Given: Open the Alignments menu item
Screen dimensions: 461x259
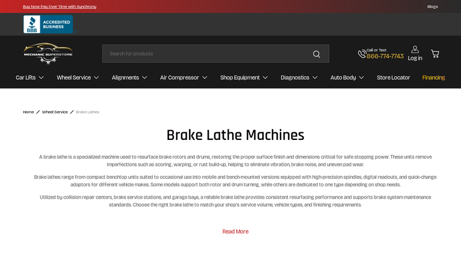Looking at the screenshot, I should (125, 78).
